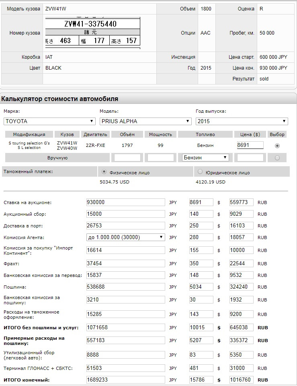This screenshot has height=386, width=297.
Task: Click the Коробка value IAT
Action: [x=49, y=57]
